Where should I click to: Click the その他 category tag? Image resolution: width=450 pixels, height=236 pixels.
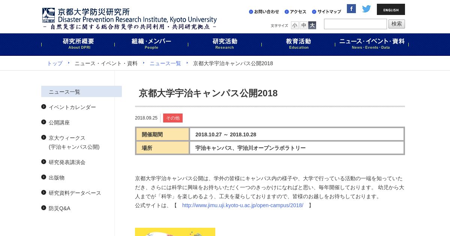[173, 118]
